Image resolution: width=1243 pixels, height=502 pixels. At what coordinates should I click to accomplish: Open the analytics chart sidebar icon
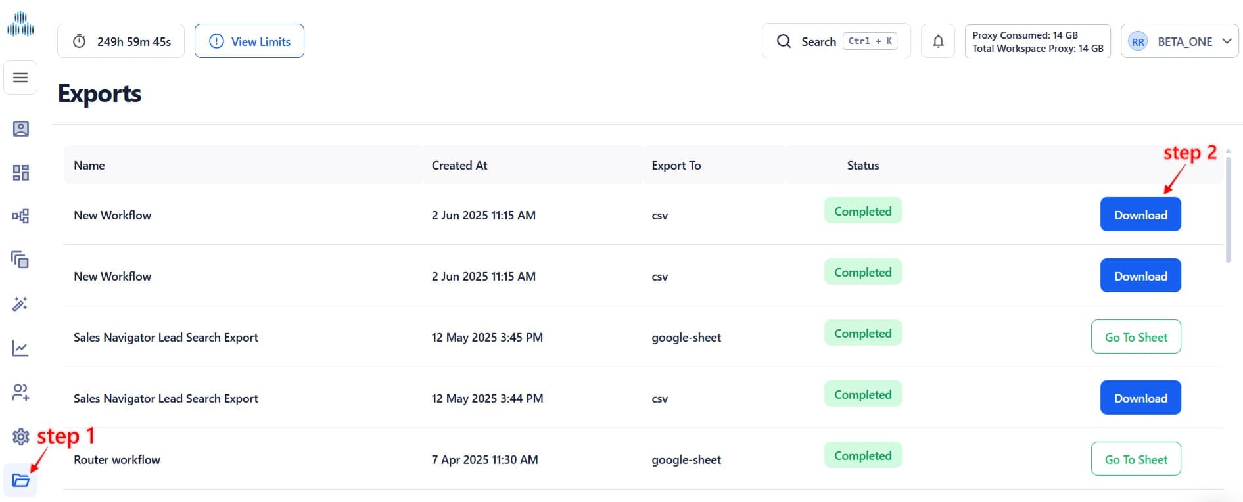pos(20,348)
